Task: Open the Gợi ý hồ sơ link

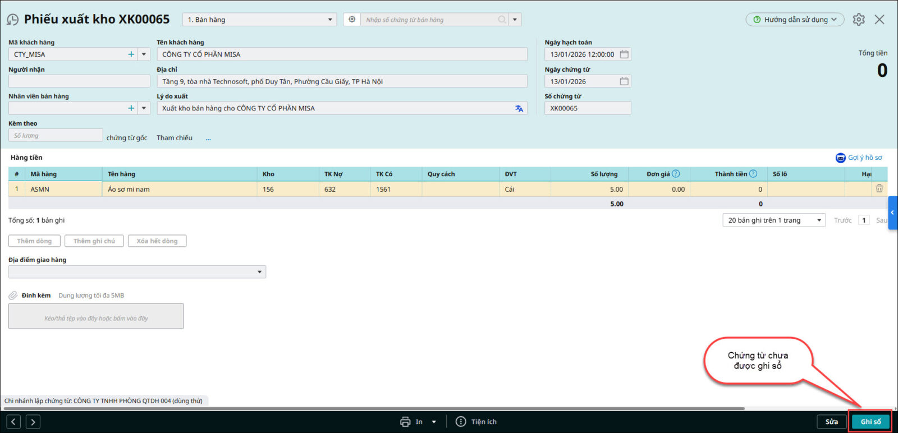Action: [859, 158]
